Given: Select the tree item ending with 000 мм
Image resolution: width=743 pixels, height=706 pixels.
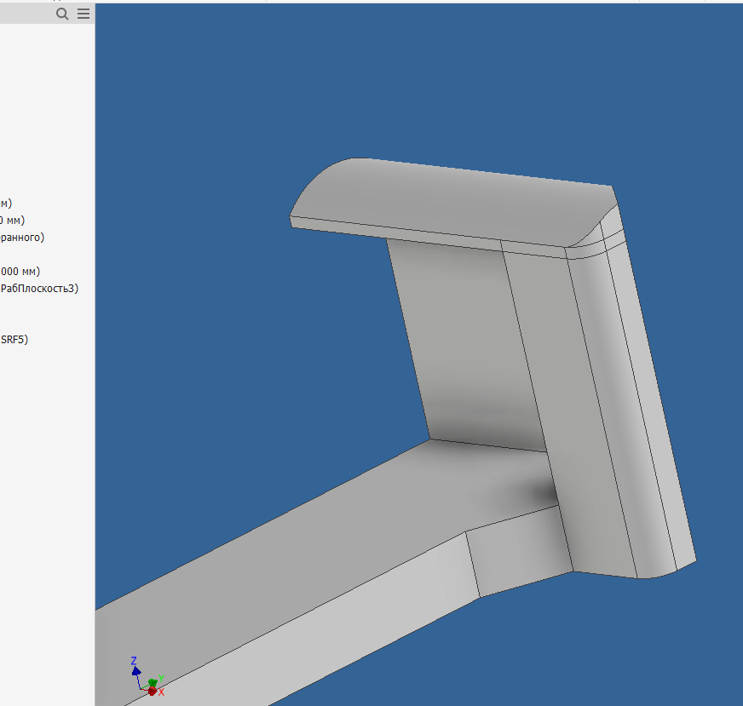Looking at the screenshot, I should pyautogui.click(x=19, y=271).
